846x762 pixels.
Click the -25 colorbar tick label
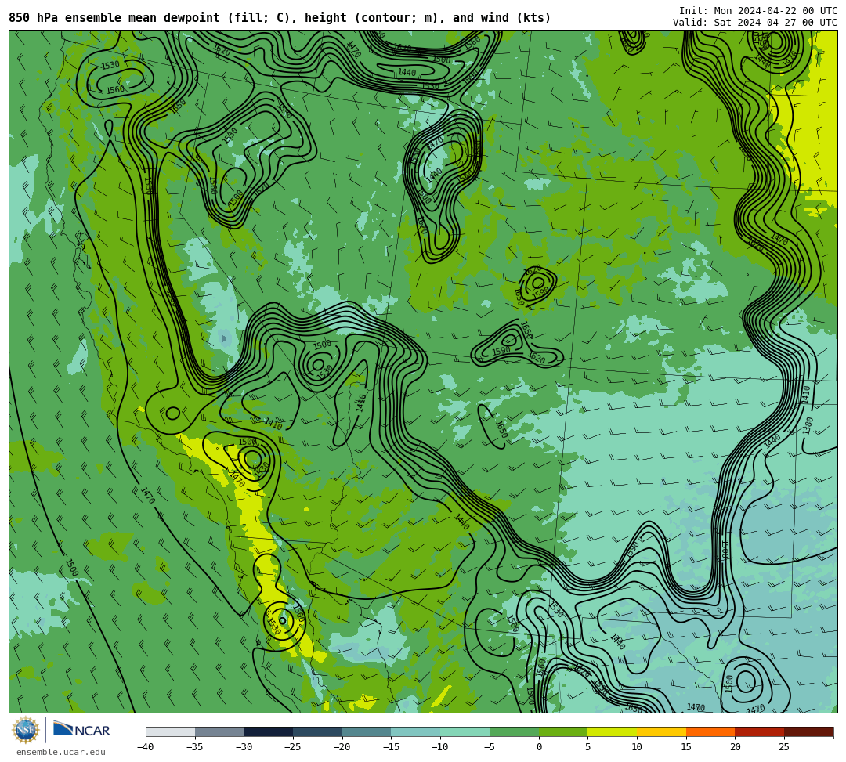293,747
